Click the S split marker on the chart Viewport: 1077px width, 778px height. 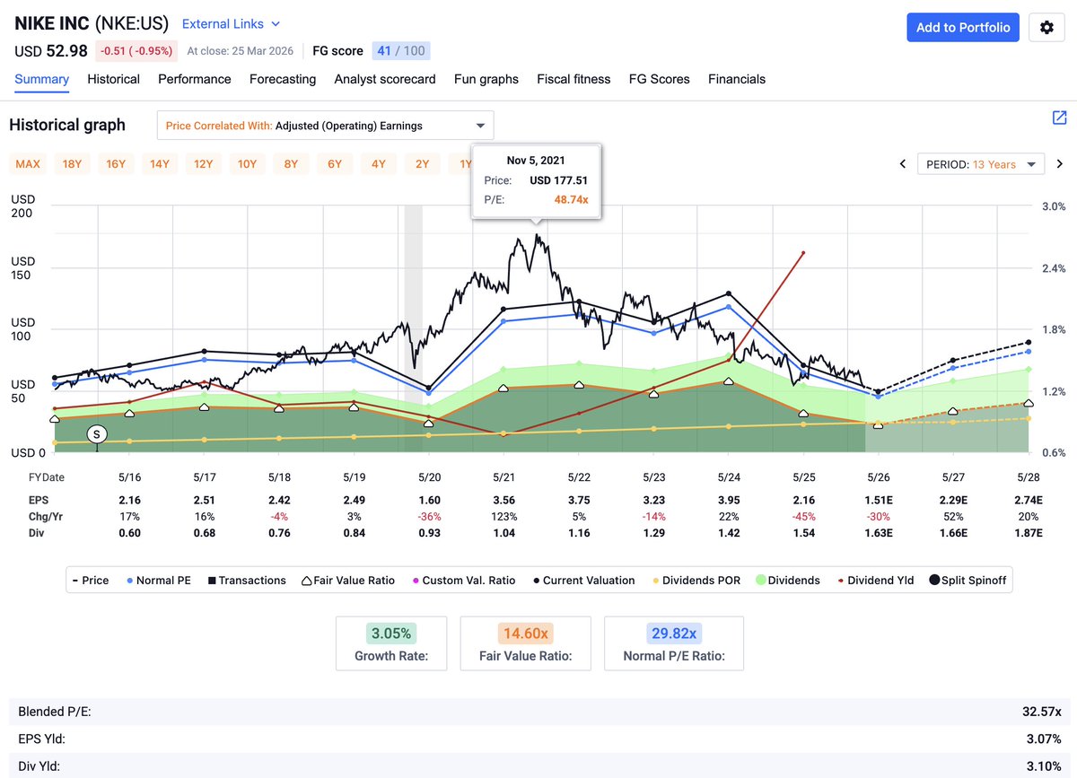96,434
